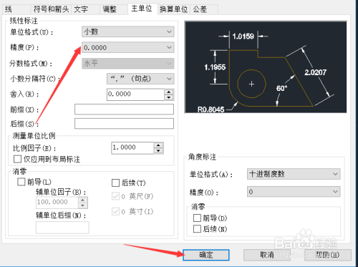358x267 pixels.
Task: Toggle the 前导(L) zero suppression checkbox
Action: coord(21,182)
